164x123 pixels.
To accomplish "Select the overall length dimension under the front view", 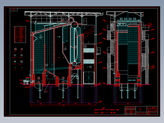I will click(63, 105).
